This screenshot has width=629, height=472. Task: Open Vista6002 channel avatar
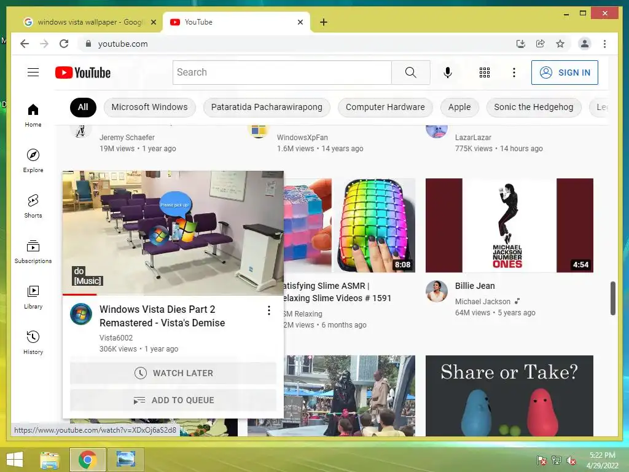click(x=81, y=314)
